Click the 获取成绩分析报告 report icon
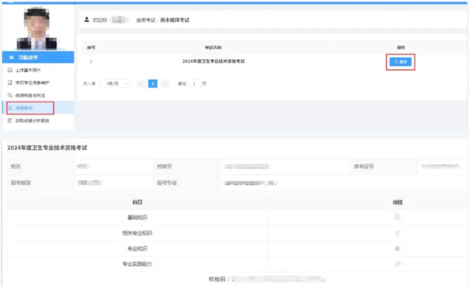Screen dimensions: 469x287 point(10,120)
